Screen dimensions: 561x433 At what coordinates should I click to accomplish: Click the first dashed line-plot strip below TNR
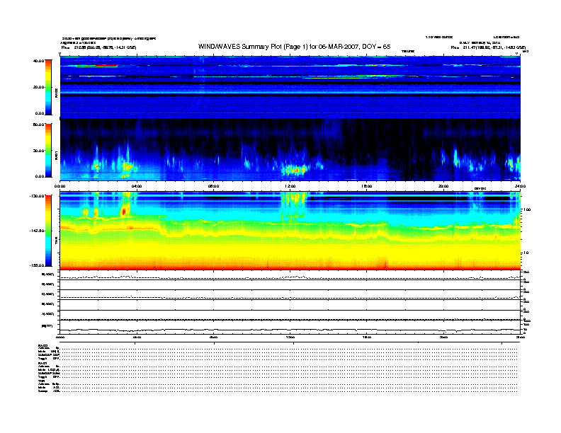point(290,275)
